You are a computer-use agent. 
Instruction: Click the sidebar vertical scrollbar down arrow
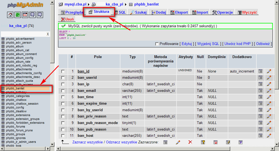[x=52, y=144]
